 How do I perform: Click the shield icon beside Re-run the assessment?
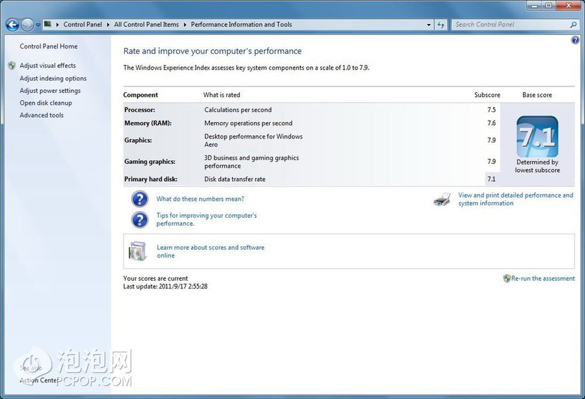coord(507,278)
